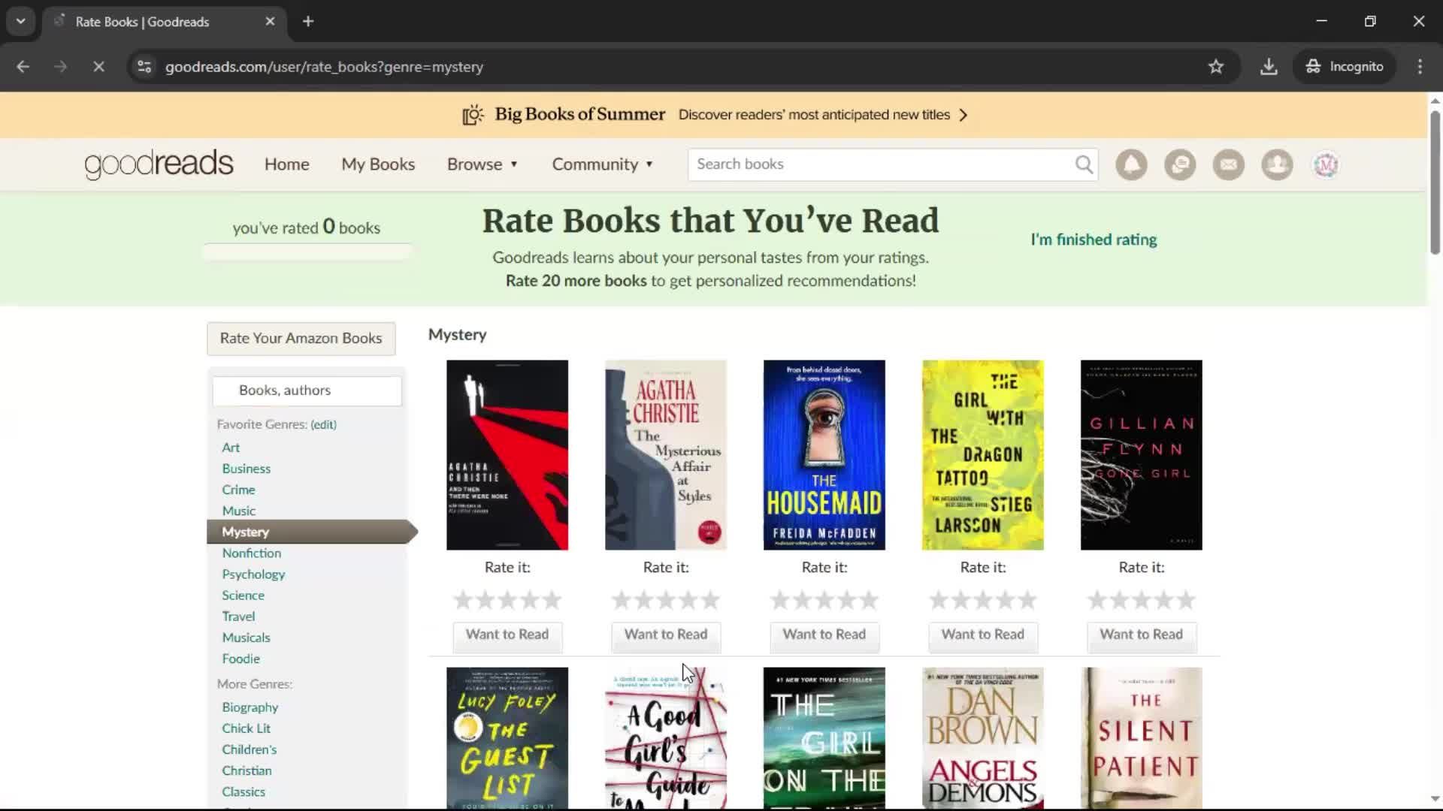The image size is (1443, 811).
Task: Open the Chrome three-dot menu
Action: tap(1420, 67)
